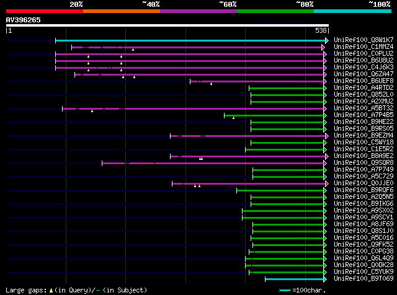The image size is (397, 295).
Task: Select hit label UniRef100_Q0JJE0
Action: tap(364, 183)
